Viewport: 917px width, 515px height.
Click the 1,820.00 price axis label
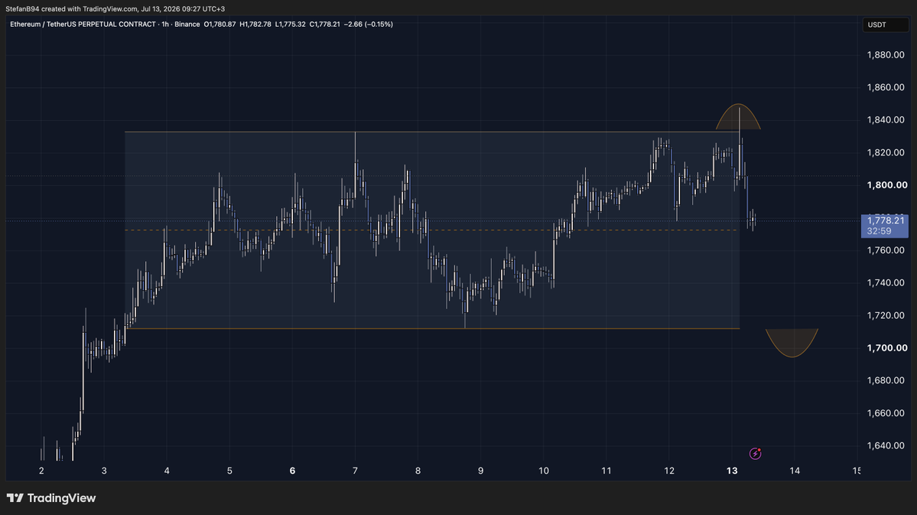click(x=886, y=153)
